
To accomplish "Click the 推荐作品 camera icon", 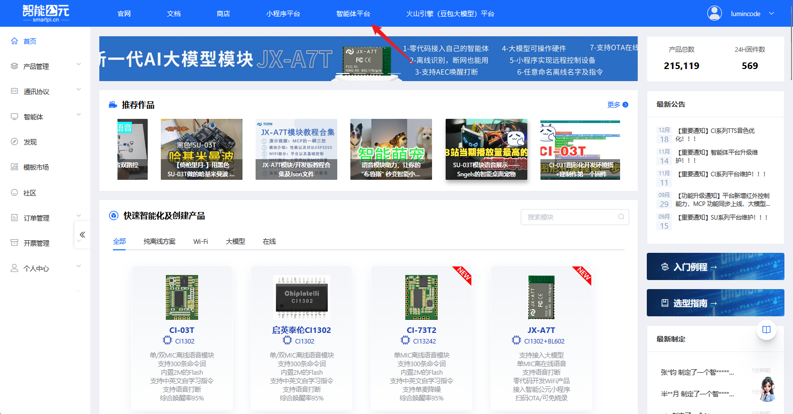I will pos(113,105).
